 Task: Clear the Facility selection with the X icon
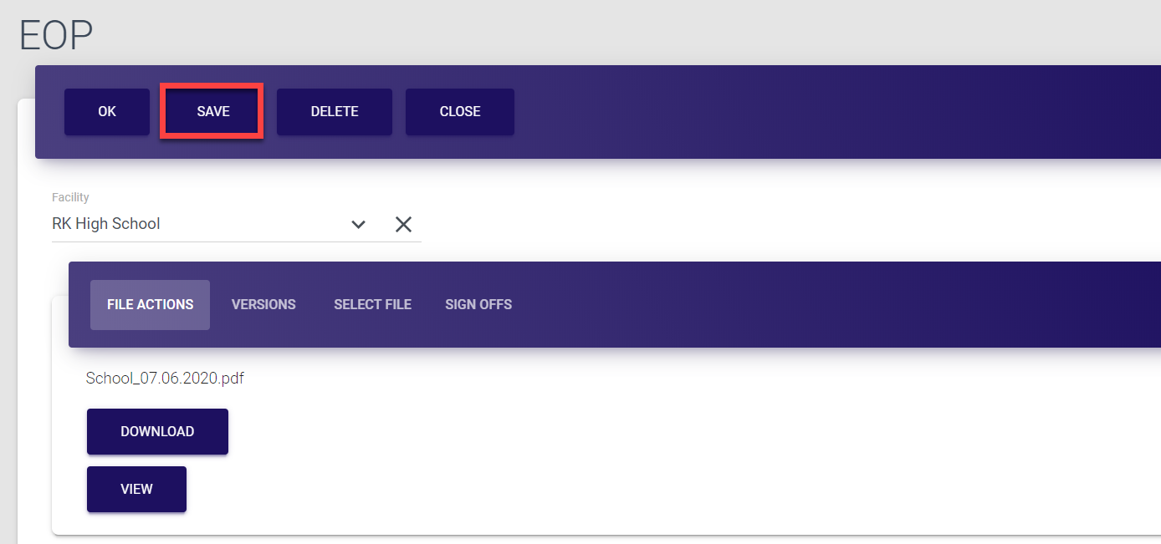pos(403,224)
